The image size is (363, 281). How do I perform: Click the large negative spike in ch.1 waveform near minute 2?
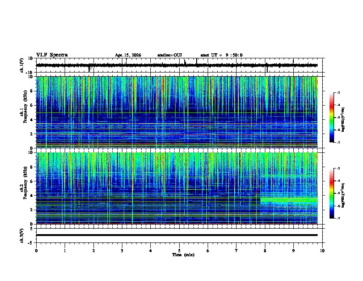pos(89,69)
